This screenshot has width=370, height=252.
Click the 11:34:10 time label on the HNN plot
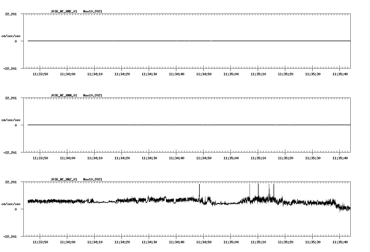[95, 158]
